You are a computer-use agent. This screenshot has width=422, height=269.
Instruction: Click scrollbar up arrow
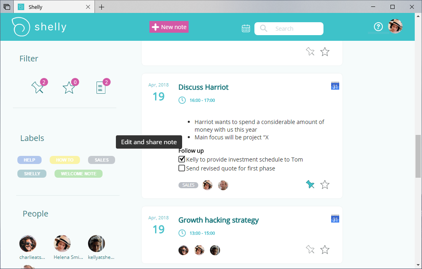[418, 16]
